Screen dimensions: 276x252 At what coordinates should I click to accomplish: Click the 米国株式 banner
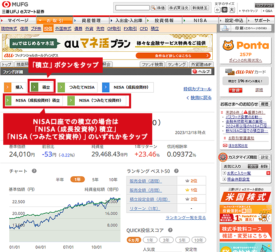(x=246, y=197)
